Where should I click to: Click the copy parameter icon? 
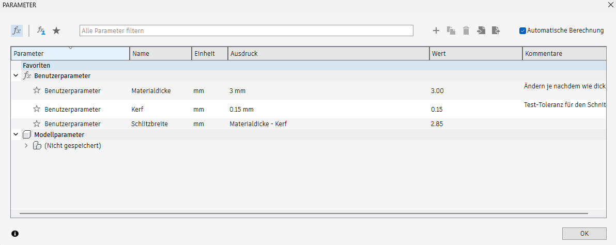(451, 30)
